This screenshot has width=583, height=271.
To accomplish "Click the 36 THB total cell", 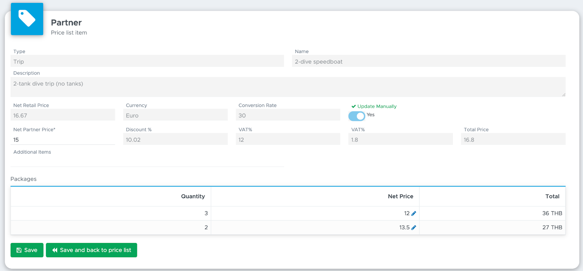I will click(492, 214).
